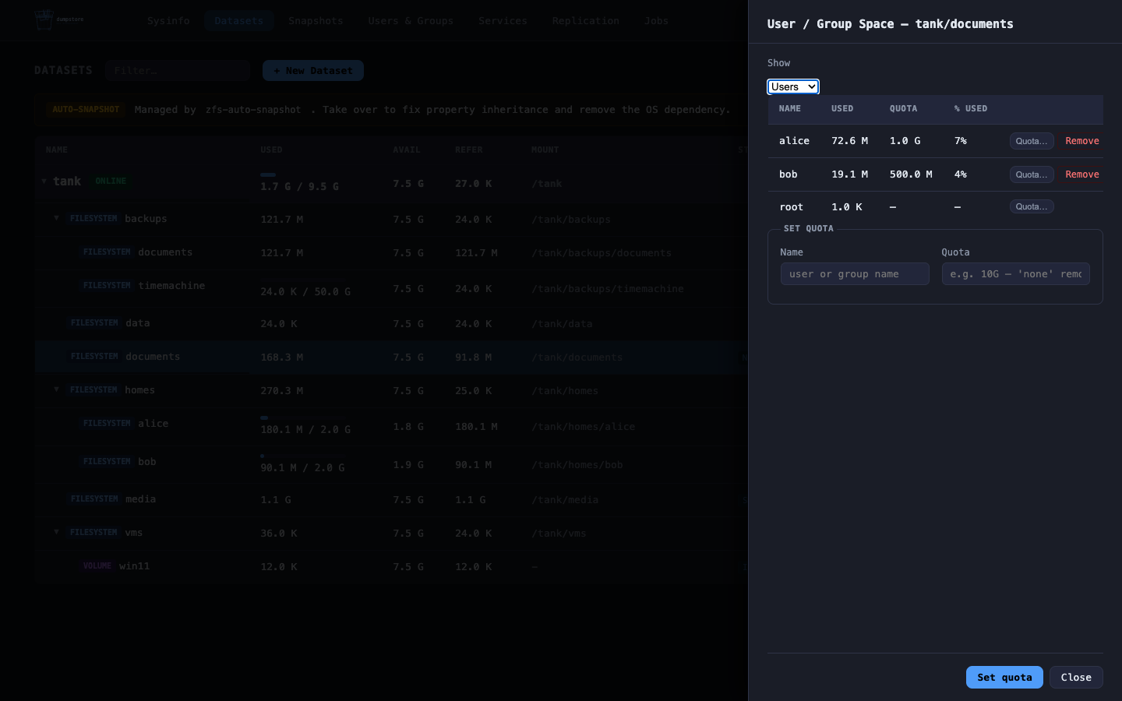Open Quota editor for alice
The height and width of the screenshot is (701, 1122).
click(x=1032, y=141)
